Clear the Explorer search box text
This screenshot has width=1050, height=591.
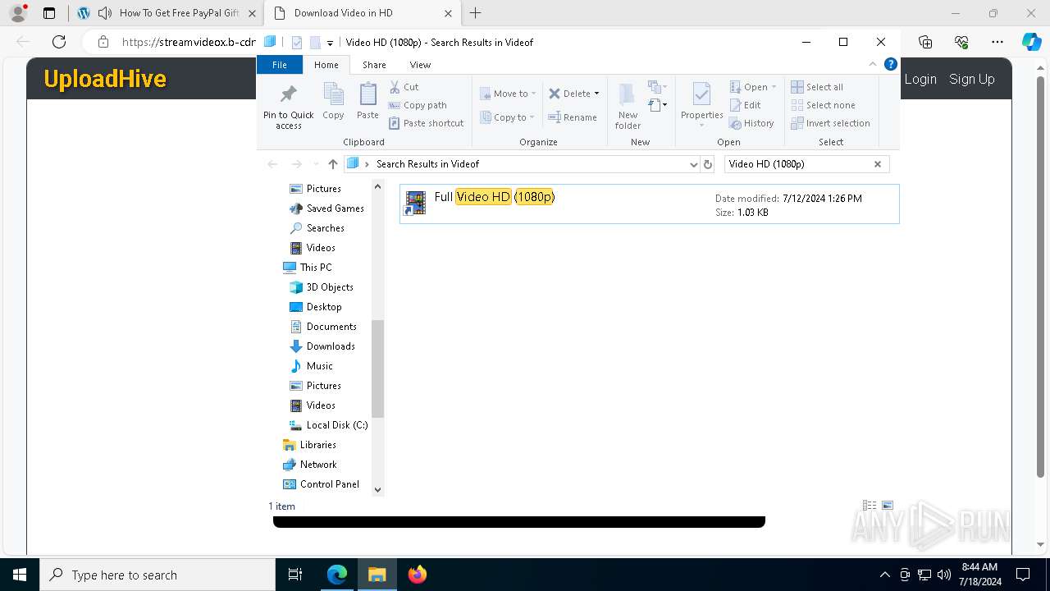[878, 164]
